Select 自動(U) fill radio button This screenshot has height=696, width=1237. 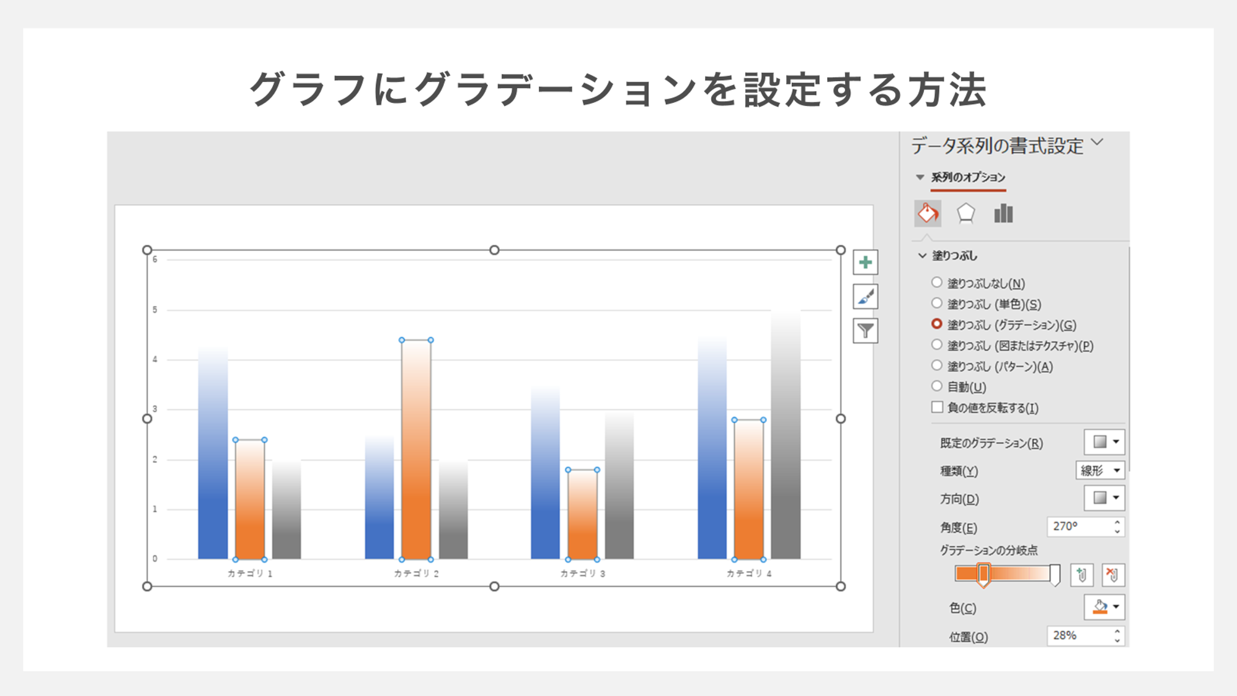tap(937, 386)
